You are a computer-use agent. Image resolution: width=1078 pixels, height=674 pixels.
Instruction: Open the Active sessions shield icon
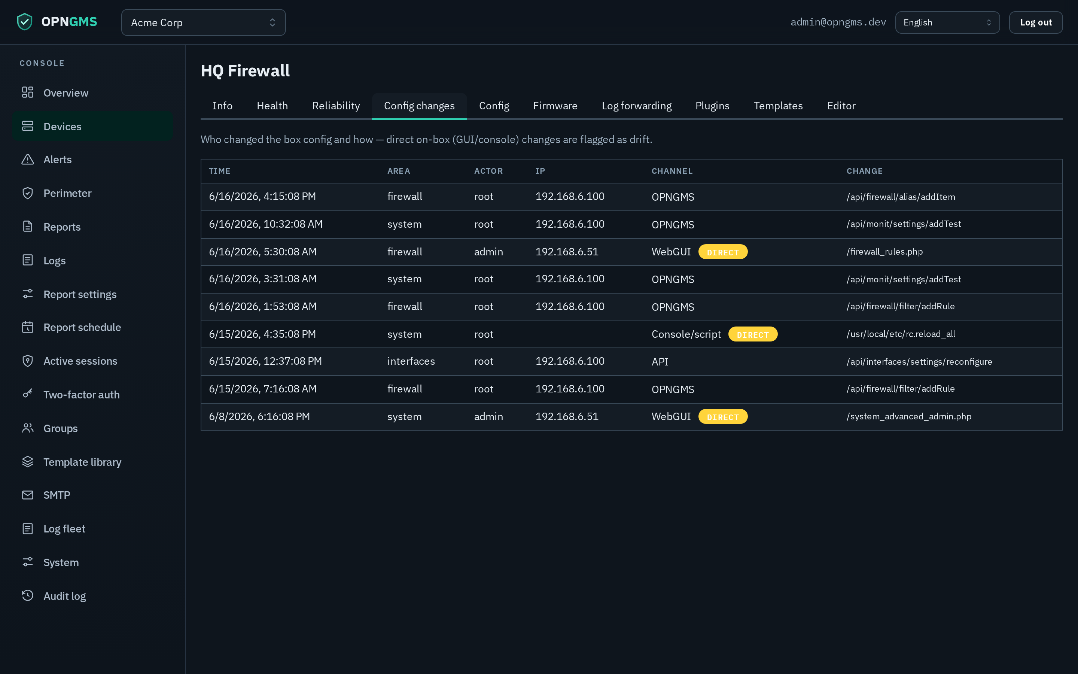coord(28,361)
